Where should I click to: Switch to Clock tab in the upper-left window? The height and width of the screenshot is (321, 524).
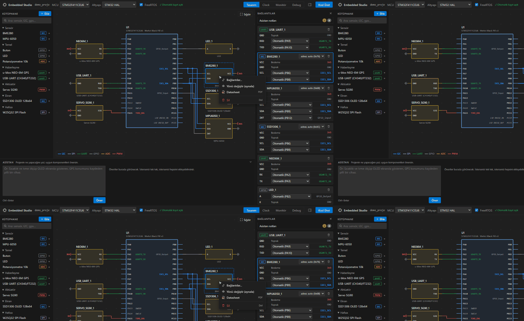(x=266, y=5)
